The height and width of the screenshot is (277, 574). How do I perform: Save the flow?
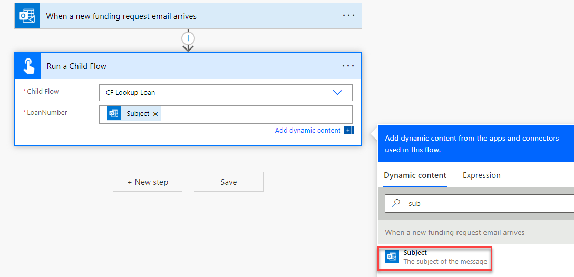(228, 182)
